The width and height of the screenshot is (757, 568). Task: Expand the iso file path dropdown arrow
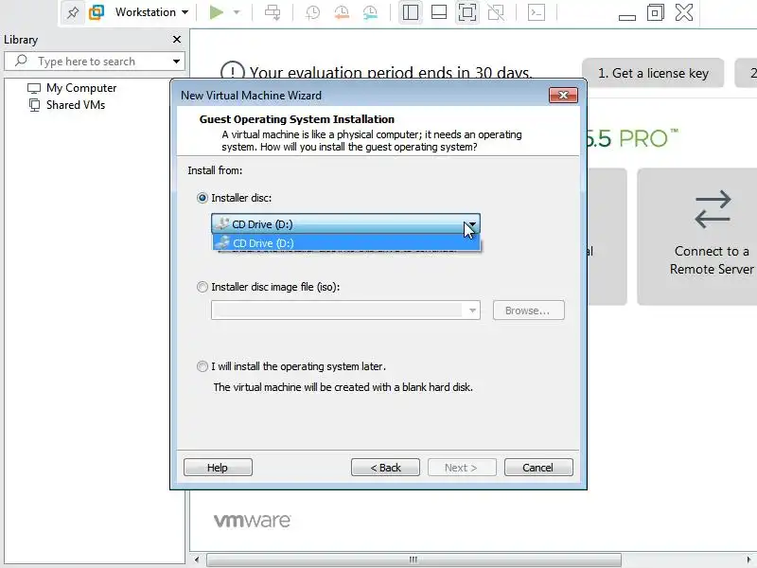pyautogui.click(x=472, y=311)
